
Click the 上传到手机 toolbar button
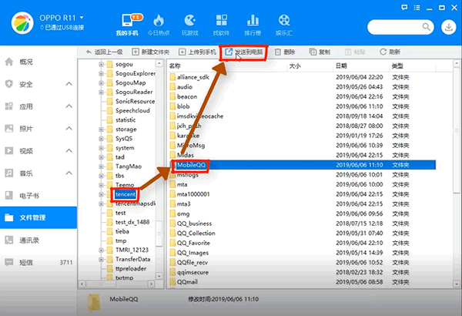197,52
